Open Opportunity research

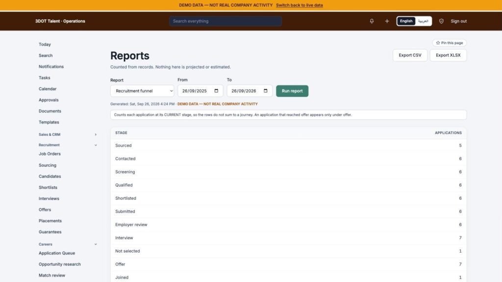pos(59,264)
